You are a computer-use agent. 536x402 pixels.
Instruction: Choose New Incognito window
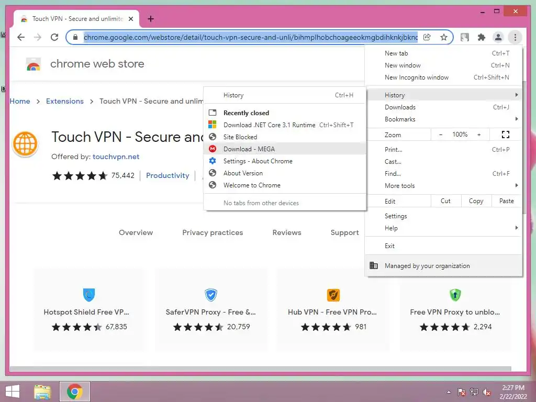[443, 77]
